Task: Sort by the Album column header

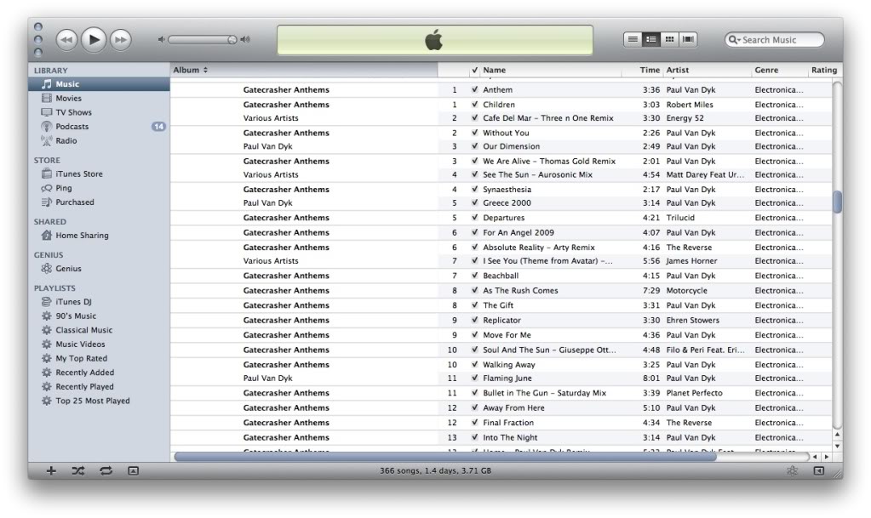Action: [192, 70]
